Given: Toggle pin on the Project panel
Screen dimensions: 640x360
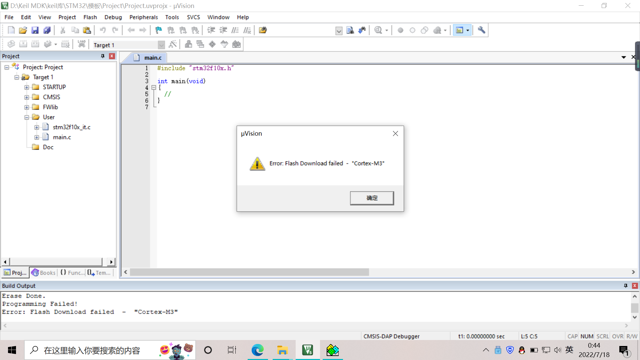Looking at the screenshot, I should coord(103,56).
